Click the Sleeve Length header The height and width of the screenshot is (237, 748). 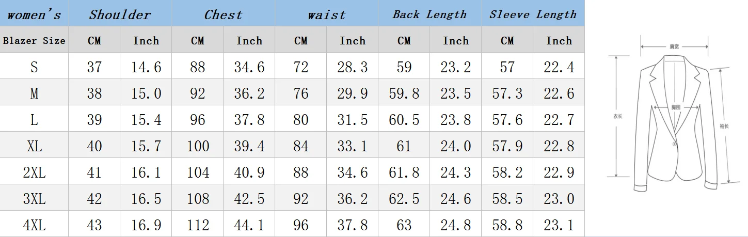(533, 14)
